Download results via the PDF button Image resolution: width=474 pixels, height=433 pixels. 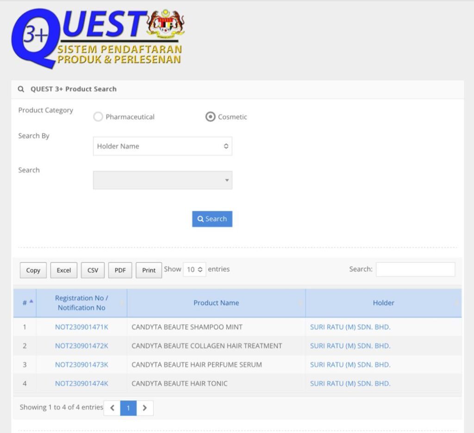tap(120, 270)
